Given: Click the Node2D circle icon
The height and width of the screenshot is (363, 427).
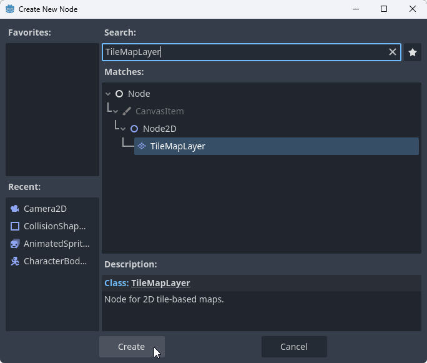Looking at the screenshot, I should 134,129.
